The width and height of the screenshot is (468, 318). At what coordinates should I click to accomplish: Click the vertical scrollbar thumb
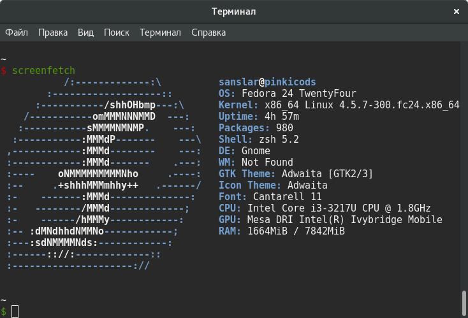coord(464,303)
